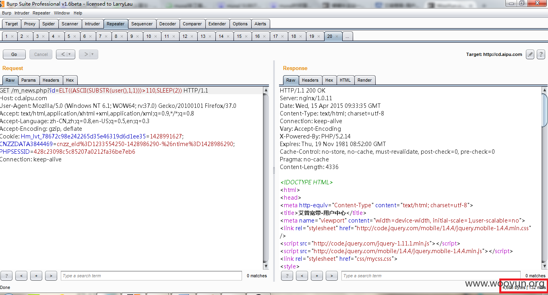This screenshot has width=548, height=295.
Task: Open the Burp menu
Action: (6, 13)
